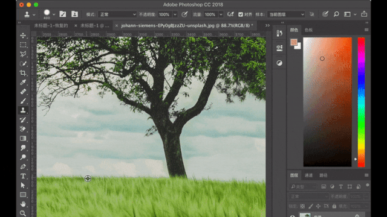Toggle adjustment layer filter in Layers panel
The width and height of the screenshot is (387, 217).
[332, 187]
